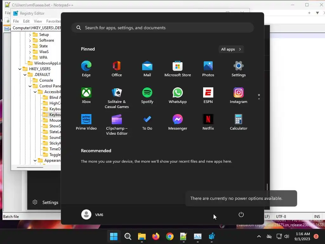
Task: Click the Registry Editor address bar
Action: tap(36, 28)
